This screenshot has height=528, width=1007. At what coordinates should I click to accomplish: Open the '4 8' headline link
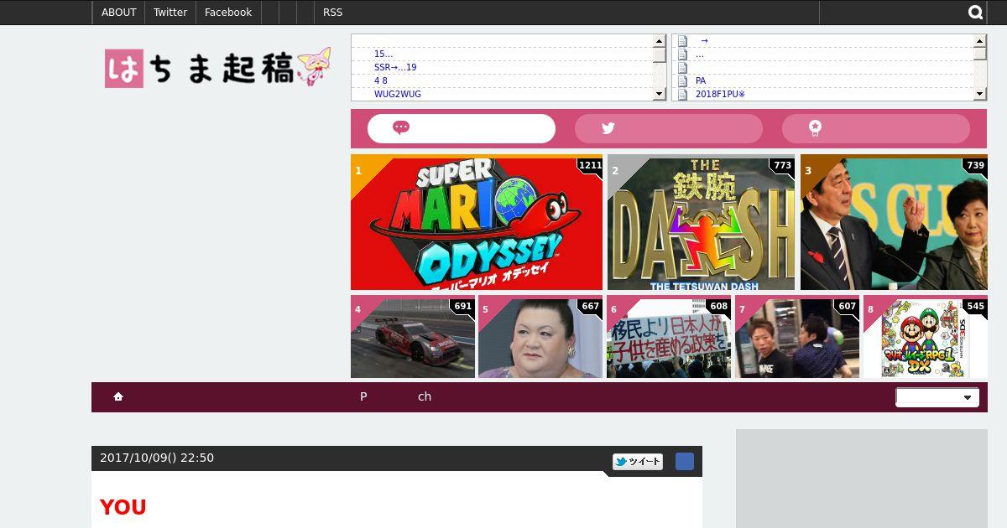point(381,80)
